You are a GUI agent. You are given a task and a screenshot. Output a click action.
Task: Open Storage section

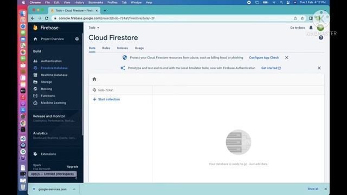[46, 82]
